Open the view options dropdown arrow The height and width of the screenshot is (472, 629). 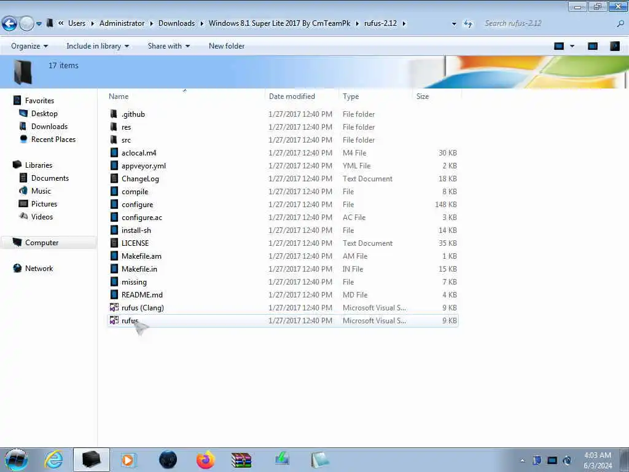point(572,46)
